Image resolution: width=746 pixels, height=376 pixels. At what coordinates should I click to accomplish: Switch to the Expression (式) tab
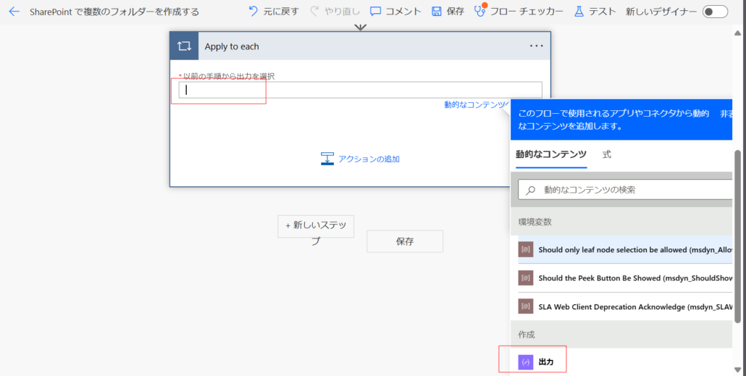pyautogui.click(x=607, y=154)
